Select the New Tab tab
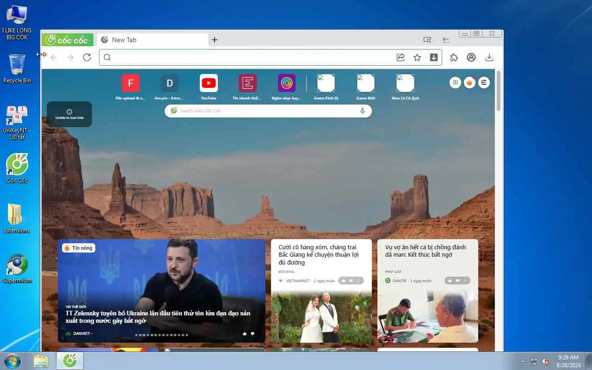This screenshot has width=592, height=370. 152,40
